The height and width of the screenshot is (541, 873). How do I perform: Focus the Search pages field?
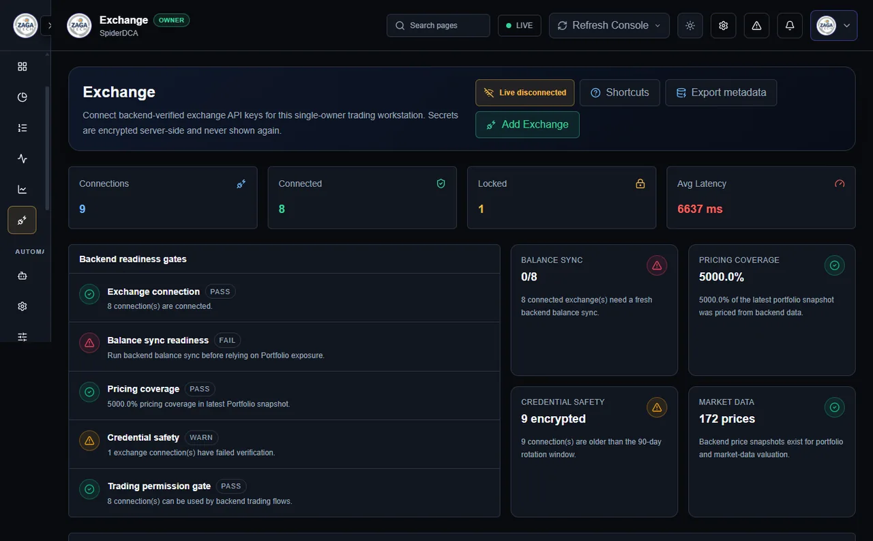(x=438, y=25)
